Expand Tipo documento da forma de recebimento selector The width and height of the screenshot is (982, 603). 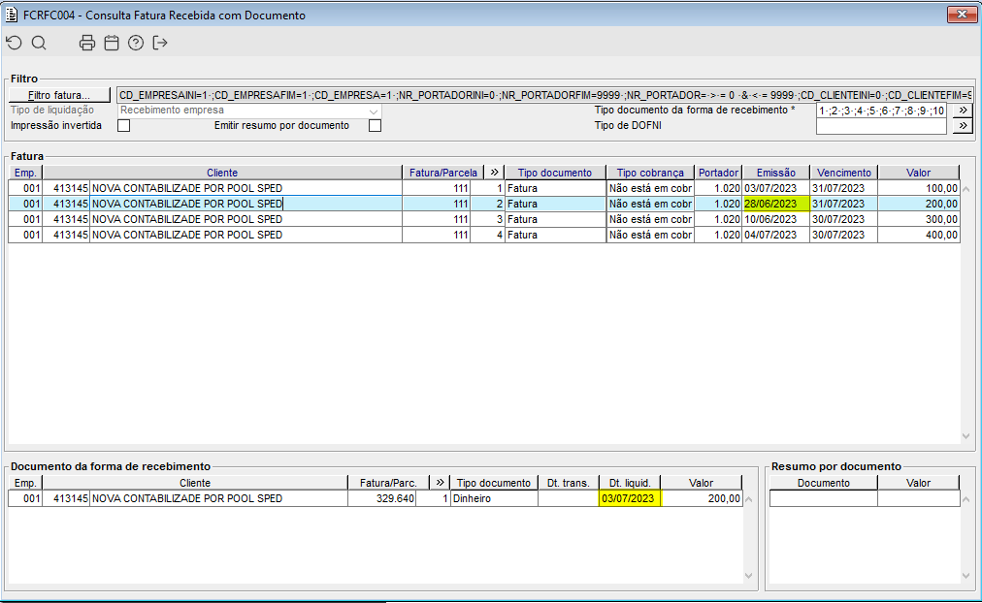coord(963,111)
